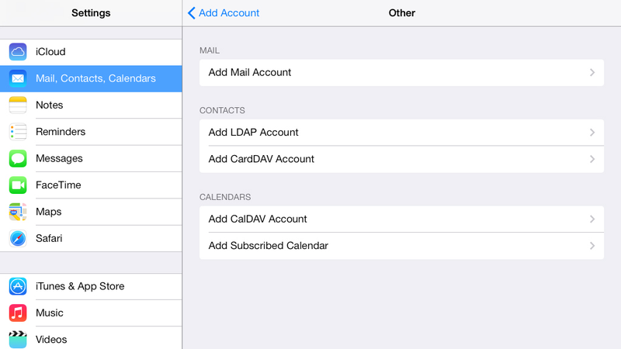Open FaceTime settings label

click(58, 185)
